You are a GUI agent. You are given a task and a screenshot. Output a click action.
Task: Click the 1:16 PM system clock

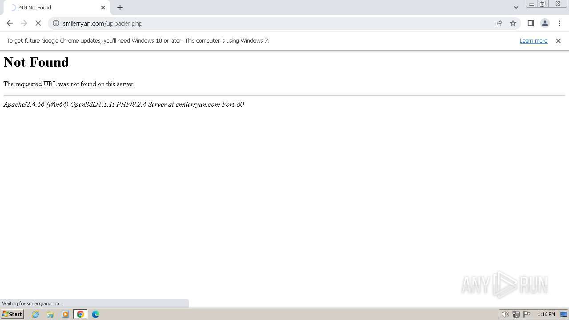546,314
